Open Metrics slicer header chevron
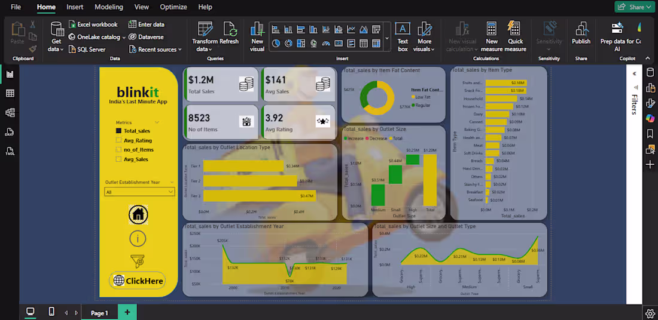Image resolution: width=658 pixels, height=320 pixels. (157, 122)
